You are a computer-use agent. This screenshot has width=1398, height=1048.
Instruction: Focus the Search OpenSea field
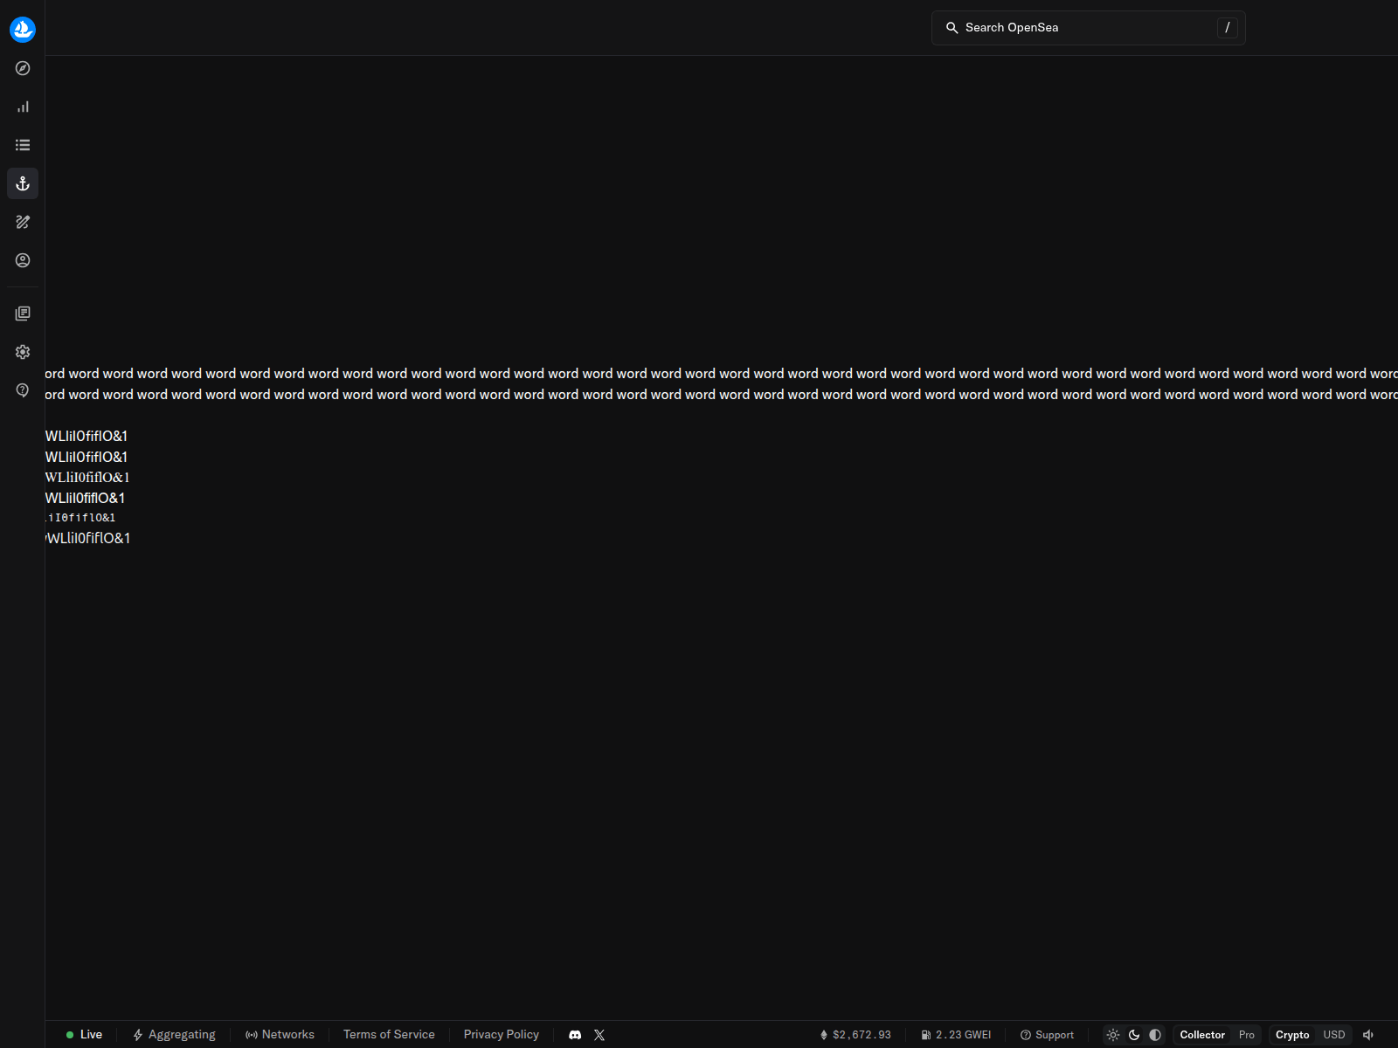[x=1088, y=28]
